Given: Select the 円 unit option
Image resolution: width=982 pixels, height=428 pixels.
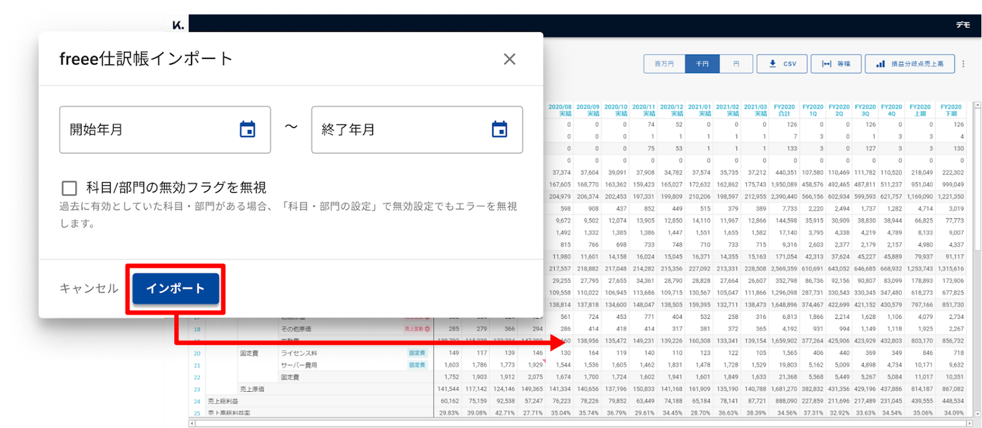Looking at the screenshot, I should click(x=736, y=64).
